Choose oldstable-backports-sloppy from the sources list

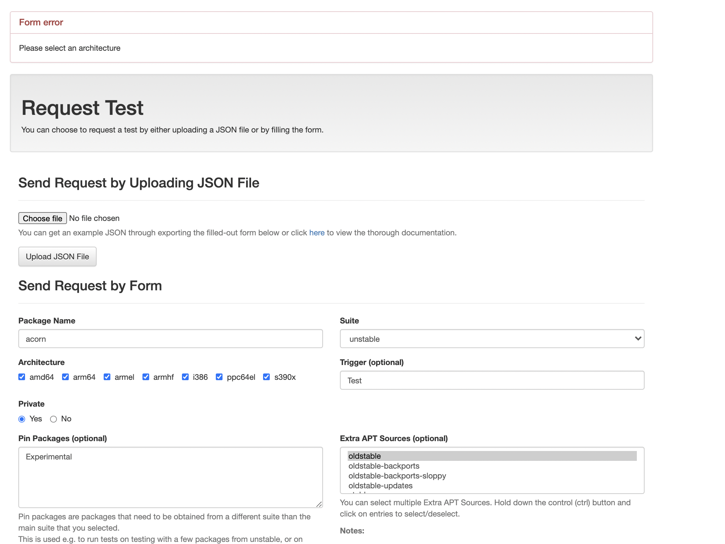point(397,476)
